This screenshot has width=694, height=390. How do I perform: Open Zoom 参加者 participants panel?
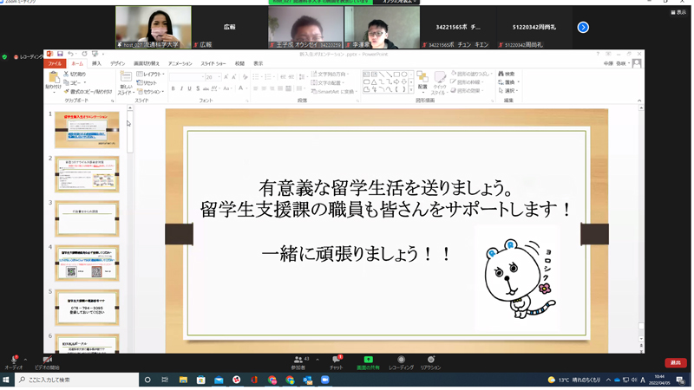point(298,362)
